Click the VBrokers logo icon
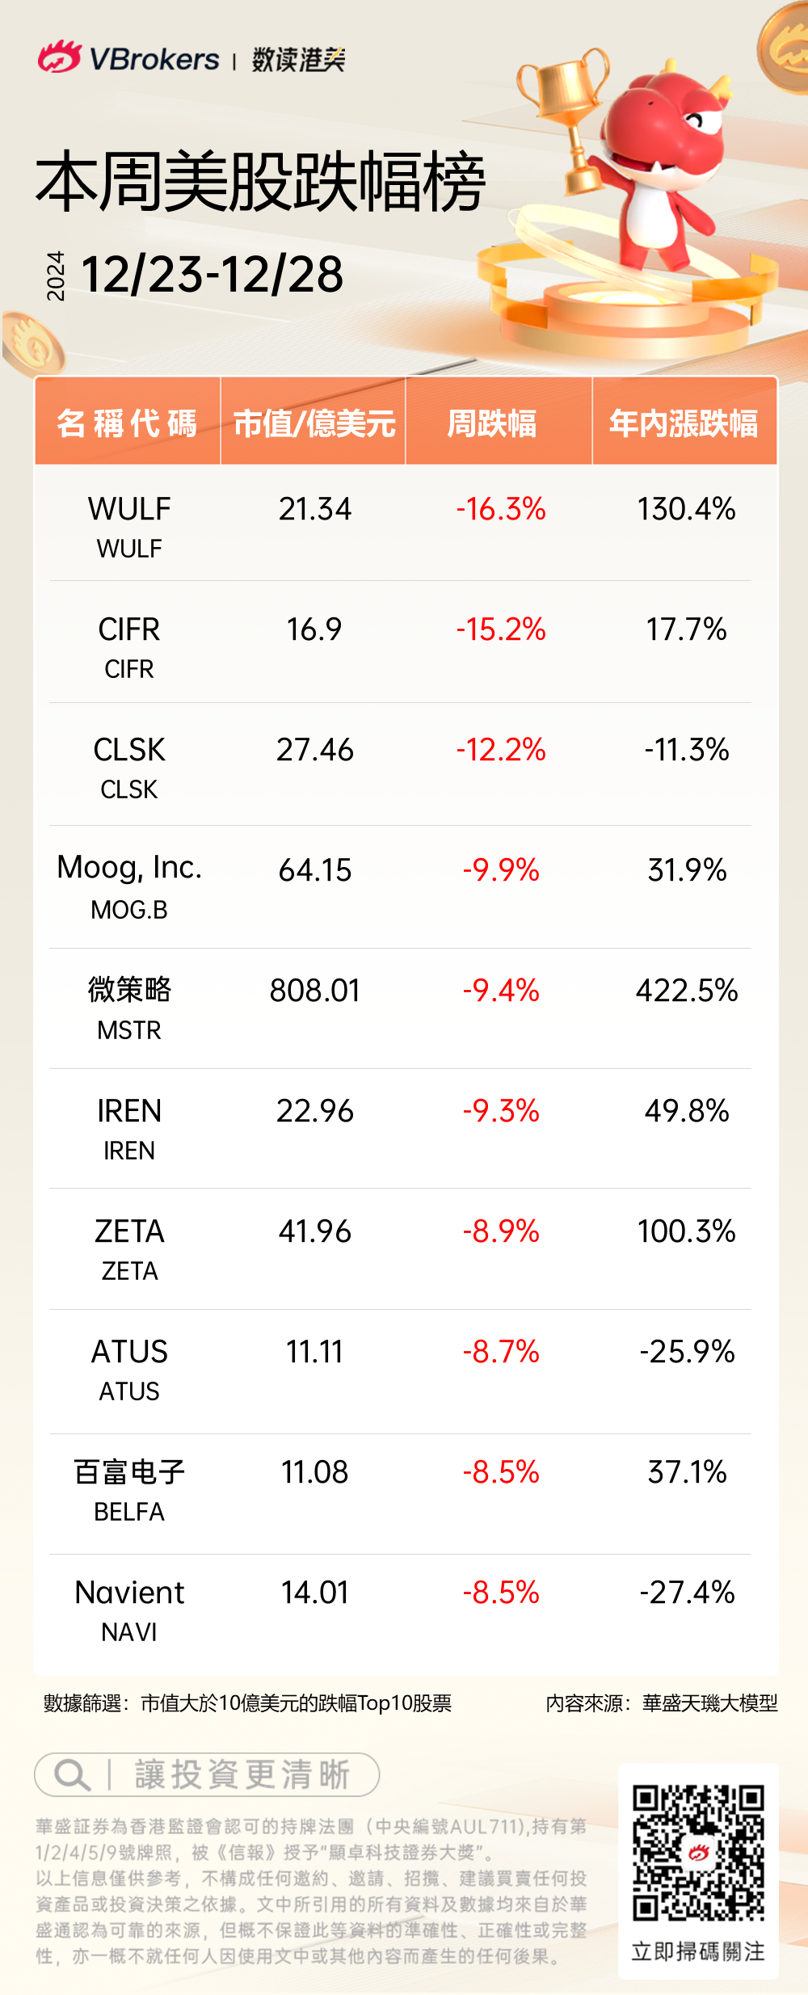 point(59,57)
